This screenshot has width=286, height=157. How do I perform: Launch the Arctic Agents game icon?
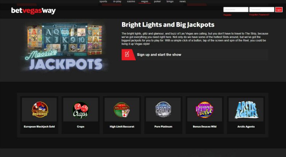click(x=246, y=110)
